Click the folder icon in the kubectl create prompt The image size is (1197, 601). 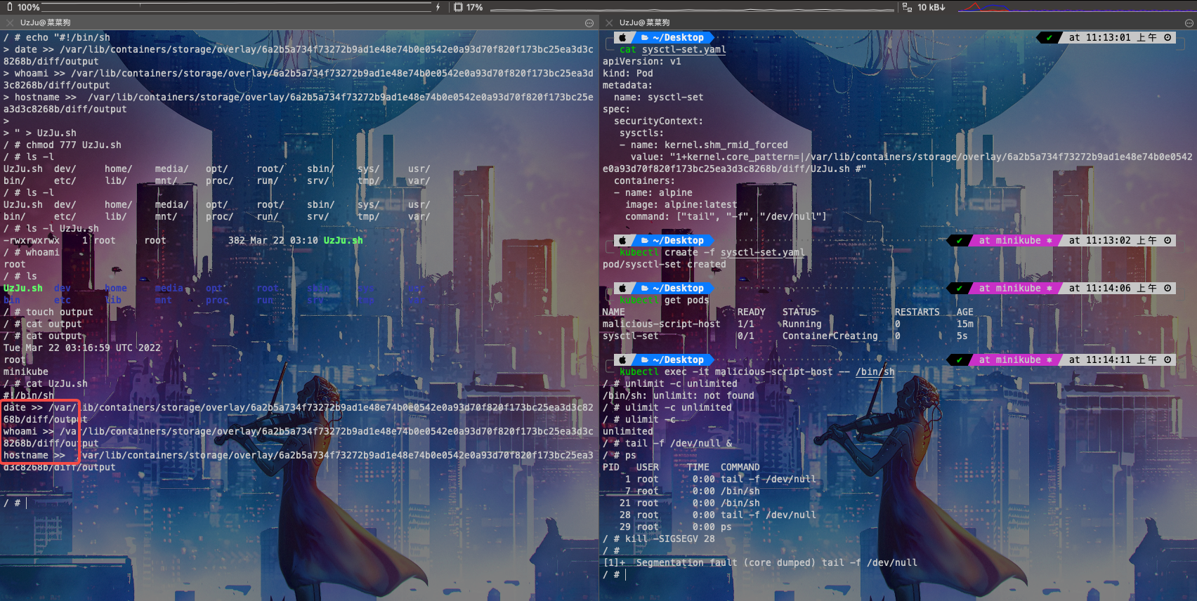click(645, 240)
